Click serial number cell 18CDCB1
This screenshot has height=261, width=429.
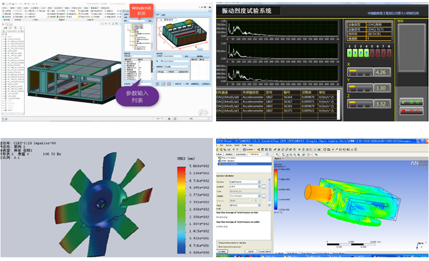(379, 34)
